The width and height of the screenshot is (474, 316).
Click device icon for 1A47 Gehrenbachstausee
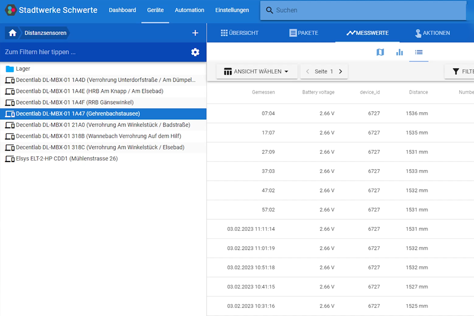[9, 114]
